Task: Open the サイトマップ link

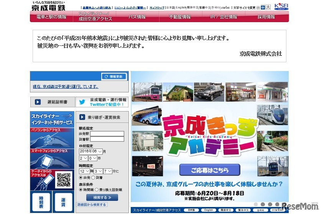Action: (x=157, y=8)
